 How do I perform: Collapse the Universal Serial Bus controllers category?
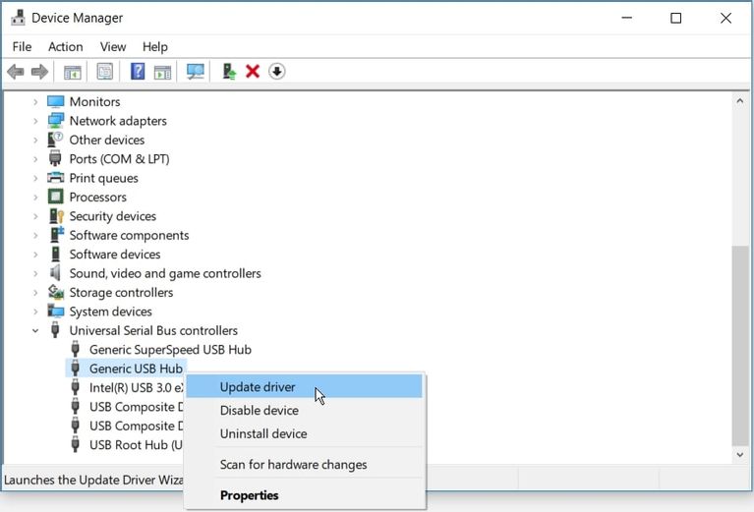click(35, 331)
